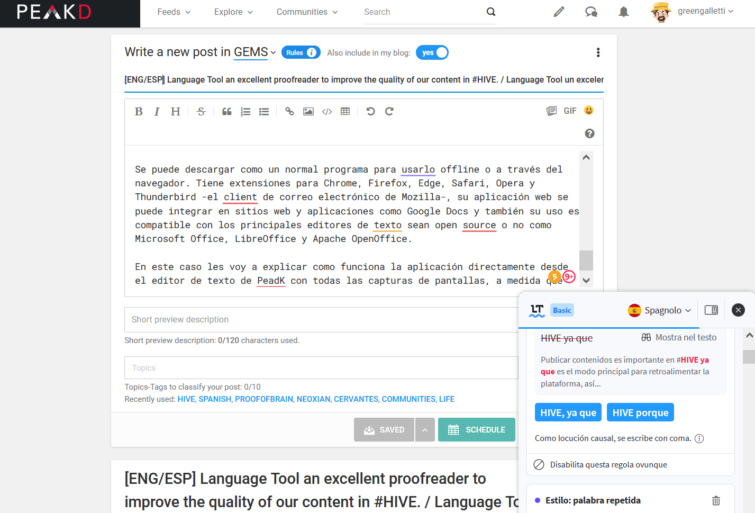
Task: Open templates/snippets icon beside GIF
Action: pos(551,111)
